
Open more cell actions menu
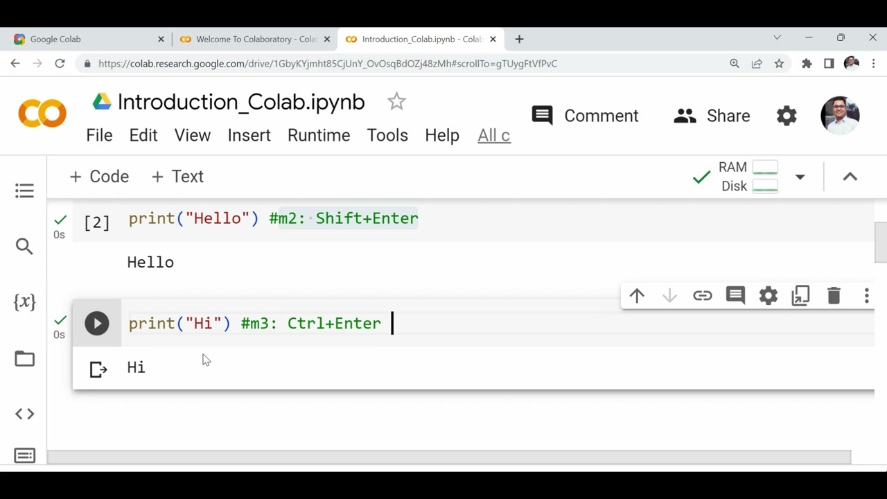pos(866,296)
